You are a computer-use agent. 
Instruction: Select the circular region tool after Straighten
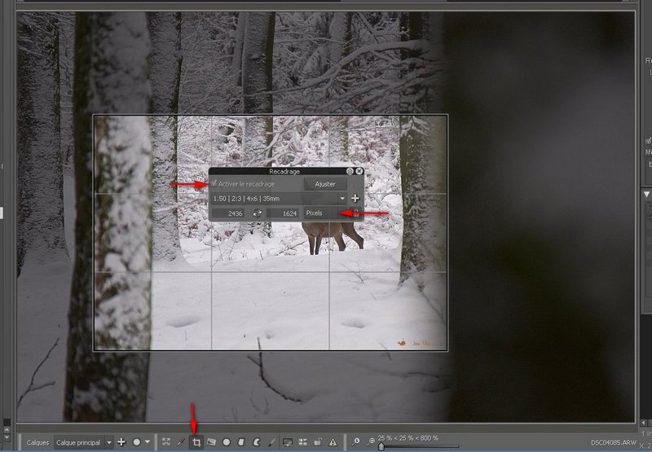click(x=227, y=442)
